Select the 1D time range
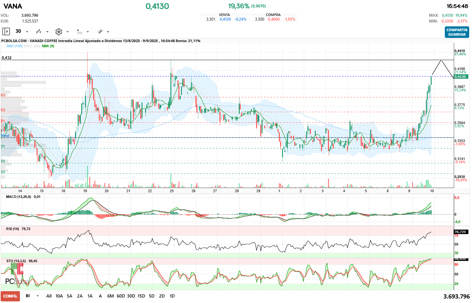 point(172,296)
